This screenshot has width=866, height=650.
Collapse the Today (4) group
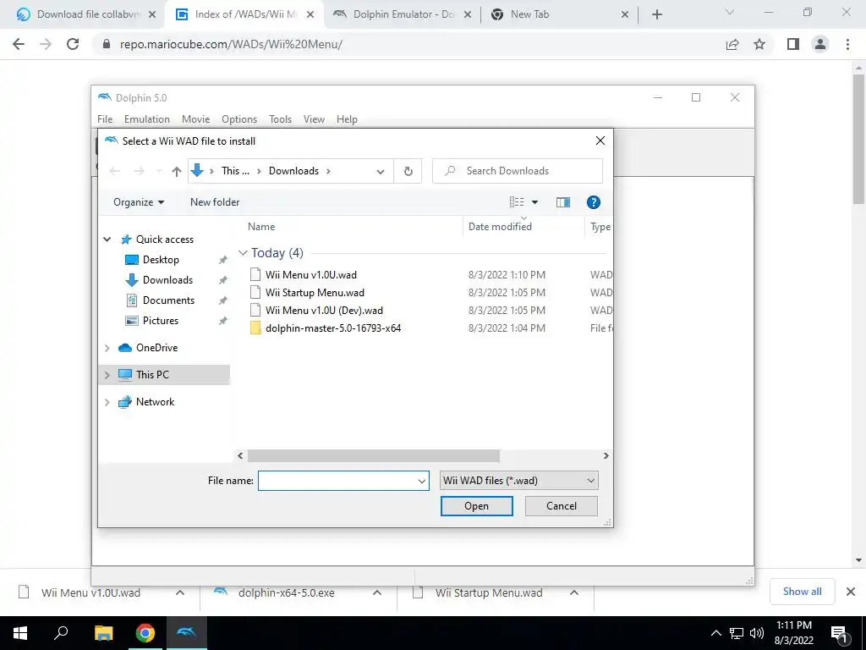243,252
